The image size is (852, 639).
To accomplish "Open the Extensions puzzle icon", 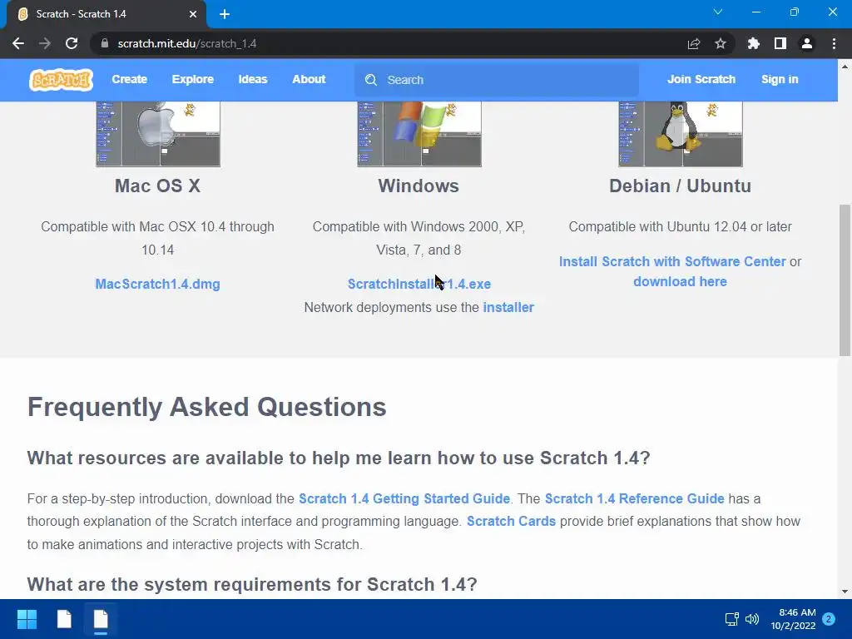I will coord(754,43).
